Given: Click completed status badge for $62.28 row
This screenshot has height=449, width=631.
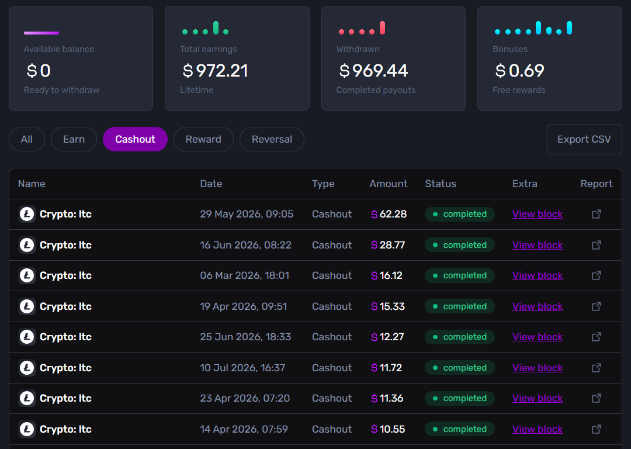Looking at the screenshot, I should pos(460,214).
